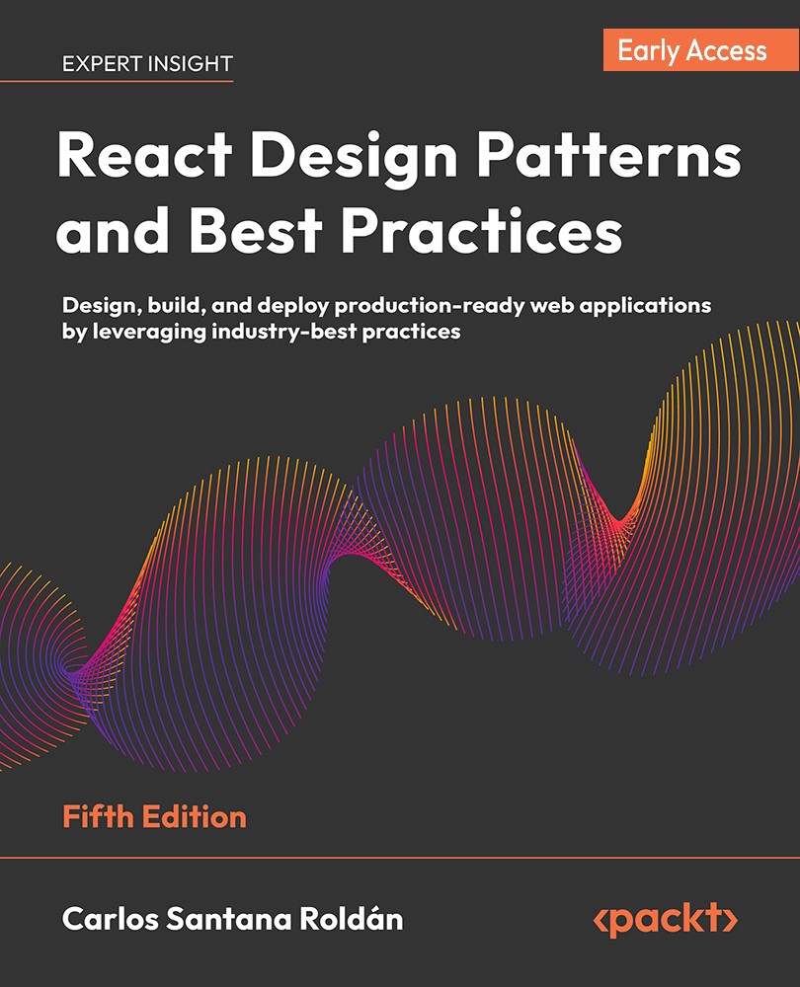This screenshot has height=987, width=800.
Task: Click the subtitle line 'by leveraging industry-best practices'
Action: pyautogui.click(x=261, y=332)
